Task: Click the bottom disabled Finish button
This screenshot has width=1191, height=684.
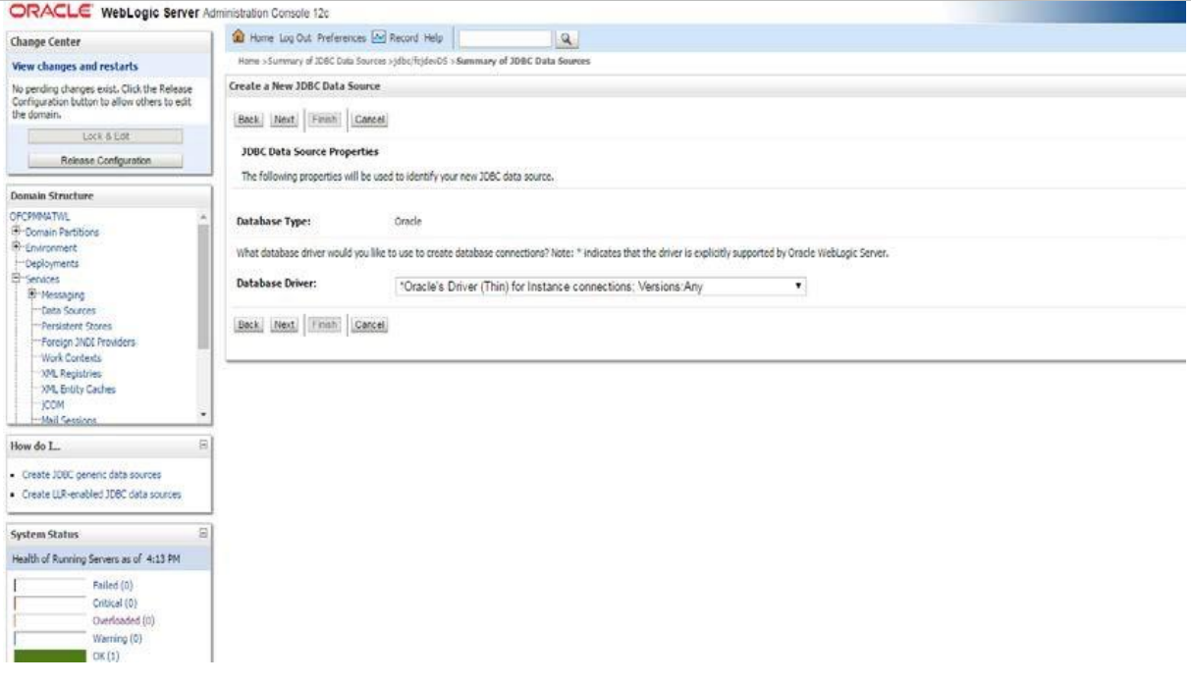Action: pyautogui.click(x=324, y=325)
